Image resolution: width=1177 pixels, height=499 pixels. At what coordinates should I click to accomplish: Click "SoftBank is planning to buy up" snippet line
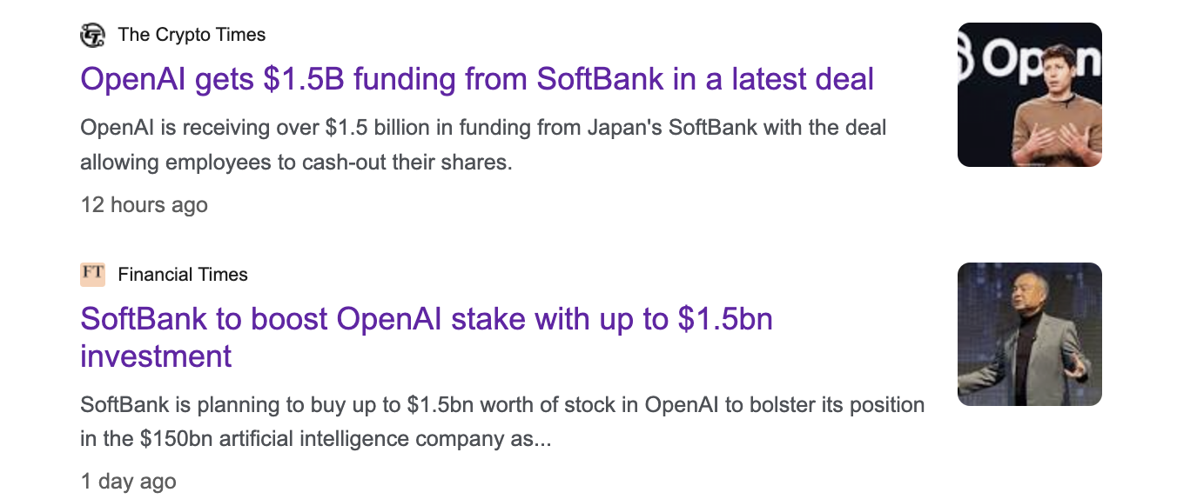tap(501, 405)
